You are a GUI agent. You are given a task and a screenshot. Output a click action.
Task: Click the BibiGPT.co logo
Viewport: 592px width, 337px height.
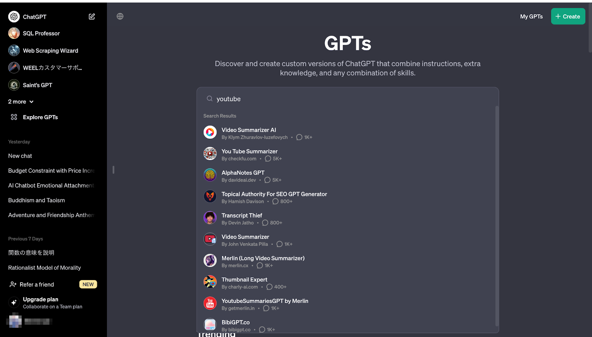click(210, 324)
